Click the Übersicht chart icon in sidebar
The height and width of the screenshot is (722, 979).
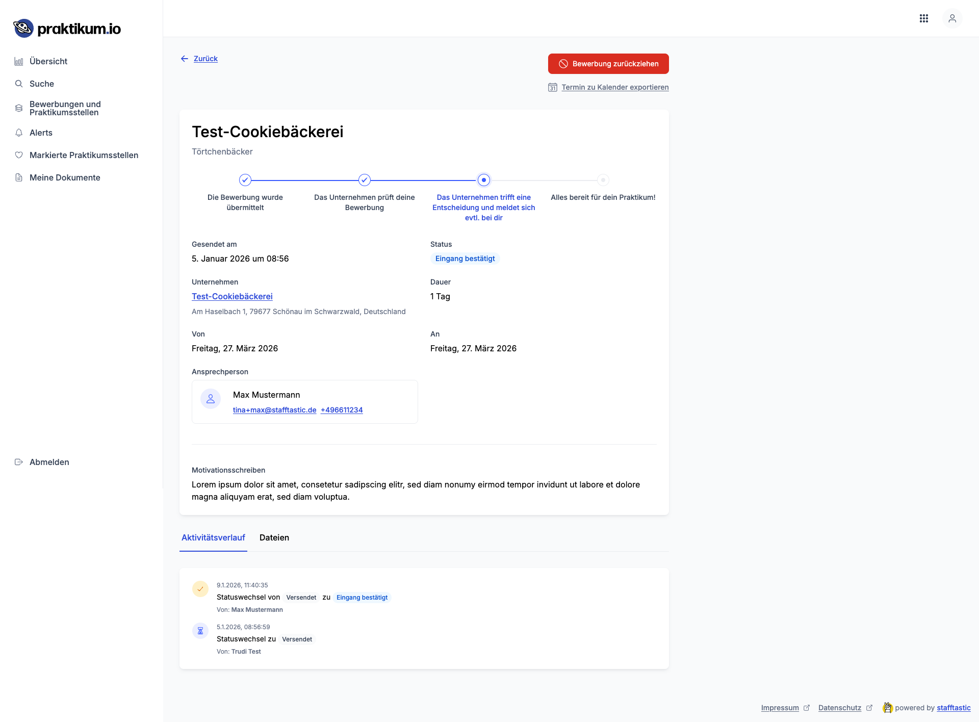pyautogui.click(x=19, y=61)
